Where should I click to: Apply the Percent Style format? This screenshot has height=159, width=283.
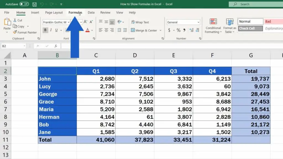[178, 30]
